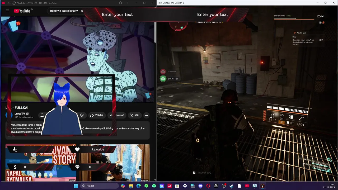Image resolution: width=338 pixels, height=190 pixels.
Task: Dislike the LFB - FULLKA video
Action: point(82,115)
